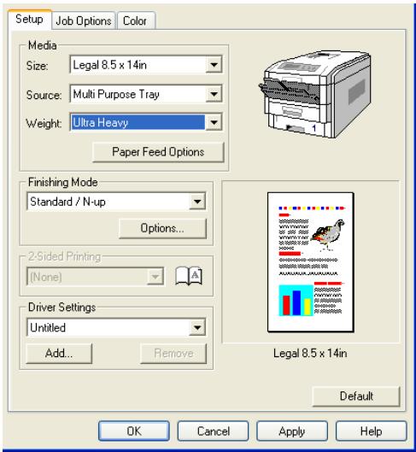Click the open-book duplex binding icon
This screenshot has width=416, height=452.
(189, 276)
